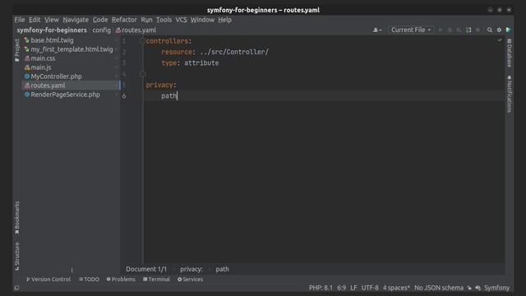Open the Tools menu
Screen dimensions: 526x296
pos(164,20)
